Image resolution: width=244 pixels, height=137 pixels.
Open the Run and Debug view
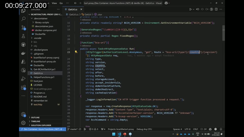coord(23,79)
